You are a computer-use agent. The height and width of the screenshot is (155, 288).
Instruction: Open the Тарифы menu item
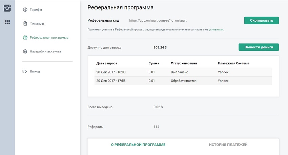pos(36,9)
